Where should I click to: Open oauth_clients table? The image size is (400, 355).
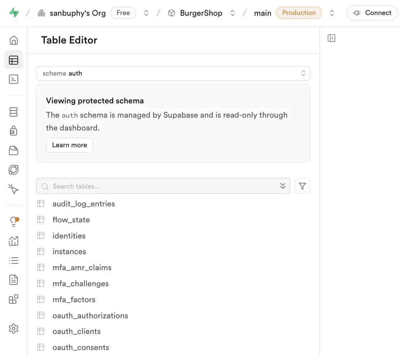pos(77,331)
